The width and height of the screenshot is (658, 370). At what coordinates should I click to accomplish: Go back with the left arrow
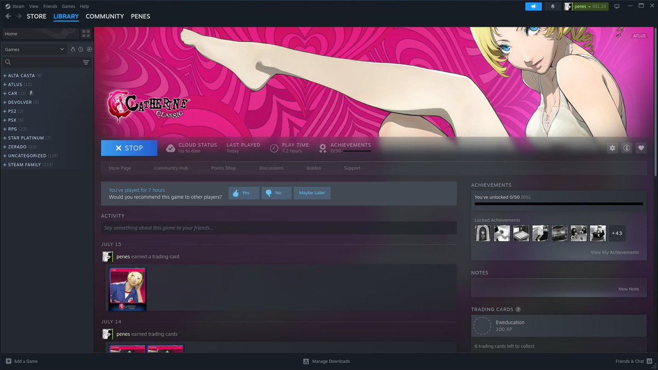pyautogui.click(x=8, y=16)
